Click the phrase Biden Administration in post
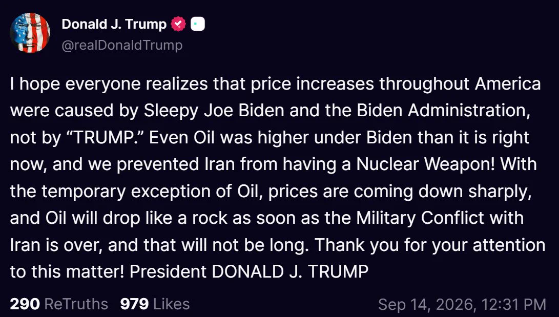Image resolution: width=559 pixels, height=317 pixels. click(442, 111)
